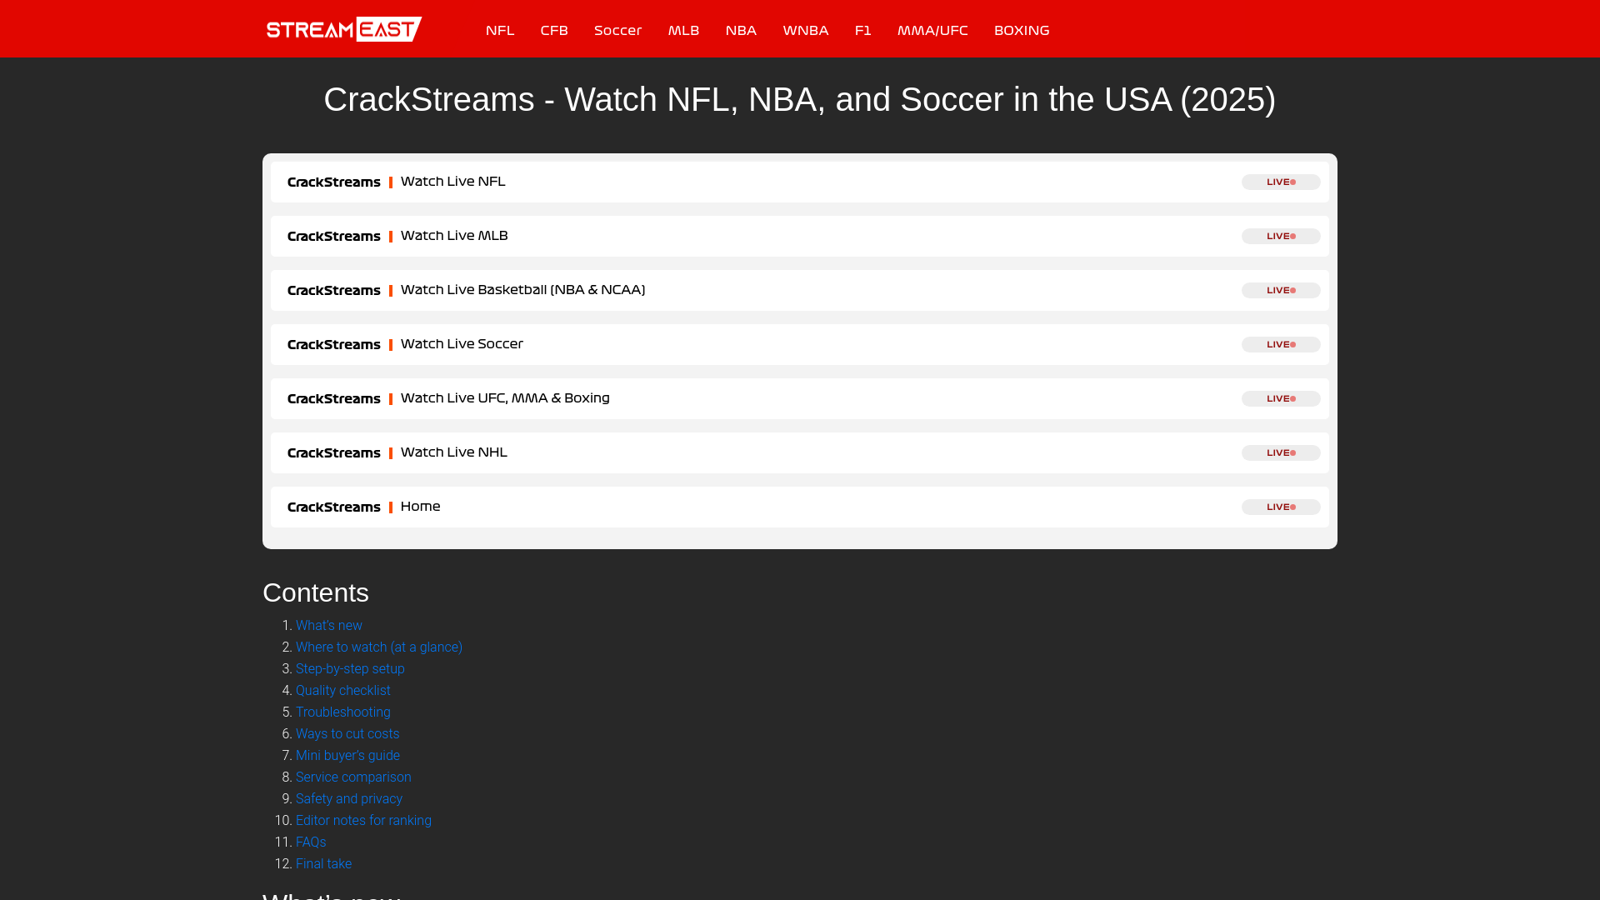Jump to What's new section

[x=329, y=625]
